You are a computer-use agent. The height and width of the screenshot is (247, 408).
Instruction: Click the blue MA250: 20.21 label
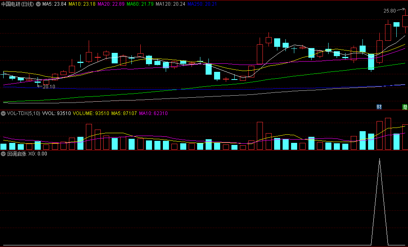(202, 4)
